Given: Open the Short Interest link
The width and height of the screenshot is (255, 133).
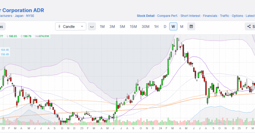Looking at the screenshot, I should 190,16.
